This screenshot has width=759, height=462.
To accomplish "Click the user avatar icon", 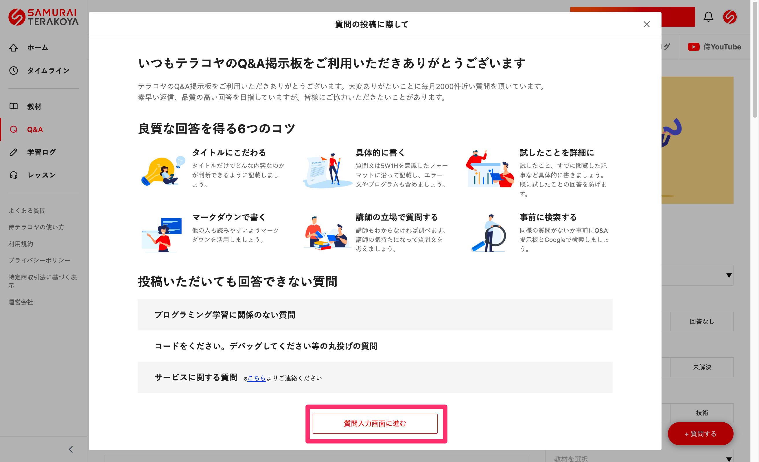I will (730, 17).
